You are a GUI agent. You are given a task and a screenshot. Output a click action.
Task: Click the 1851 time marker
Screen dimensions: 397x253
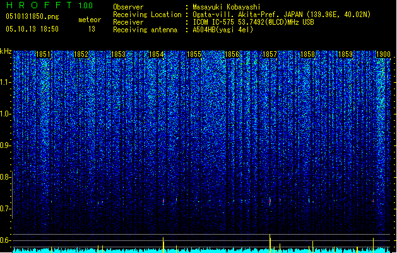(x=43, y=54)
